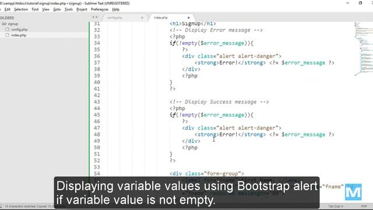
Task: Click the minimap on the right
Action: pos(363,49)
